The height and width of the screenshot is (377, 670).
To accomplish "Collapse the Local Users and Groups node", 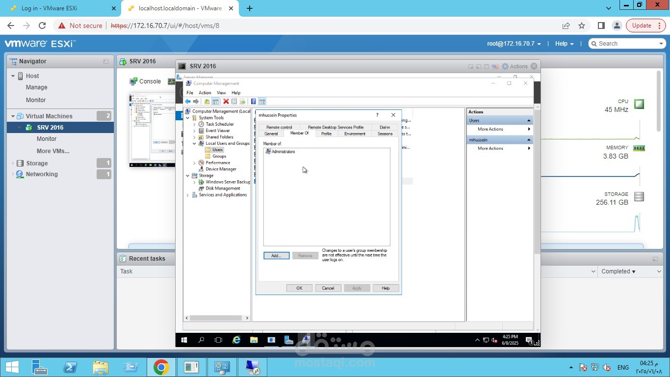I will 194,143.
